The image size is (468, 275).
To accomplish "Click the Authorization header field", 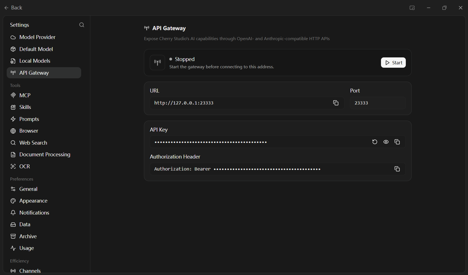I will [278, 169].
